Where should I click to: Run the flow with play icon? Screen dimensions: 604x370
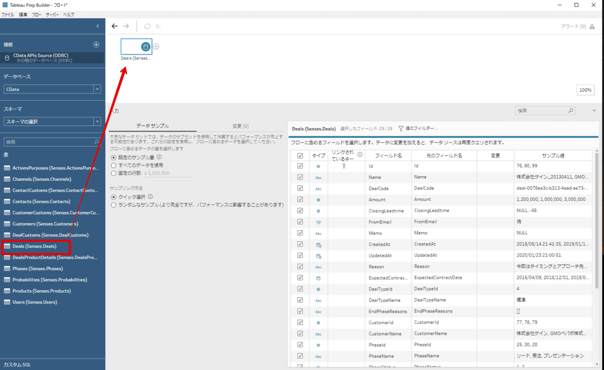tap(159, 26)
